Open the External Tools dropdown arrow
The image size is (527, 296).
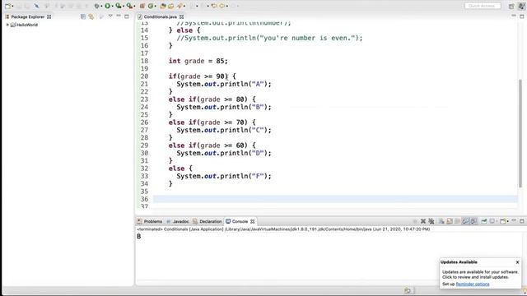(134, 6)
